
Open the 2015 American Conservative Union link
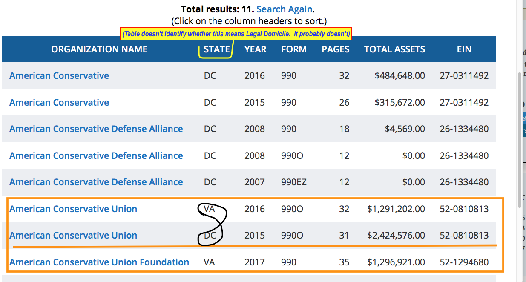click(x=73, y=236)
